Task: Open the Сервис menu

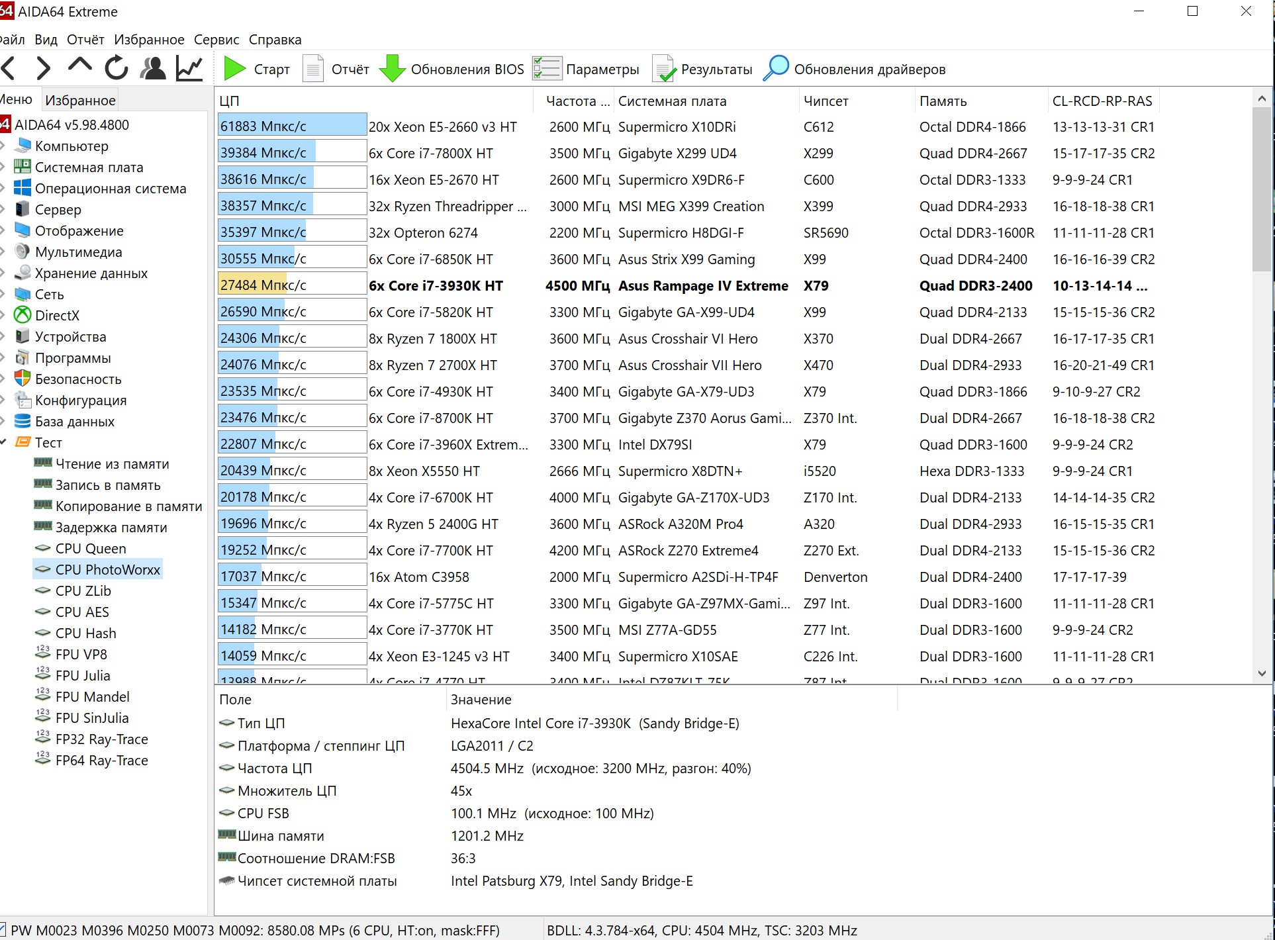Action: [216, 40]
